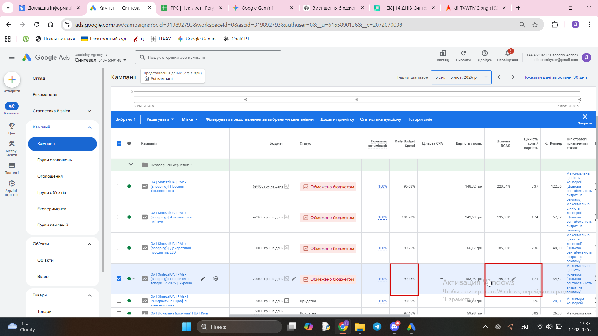Select Рекомендації in the left navigation

tap(46, 95)
